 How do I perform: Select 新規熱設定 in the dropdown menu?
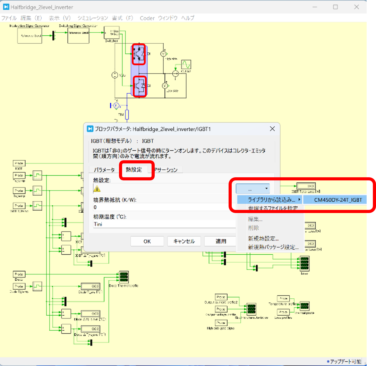pos(264,239)
